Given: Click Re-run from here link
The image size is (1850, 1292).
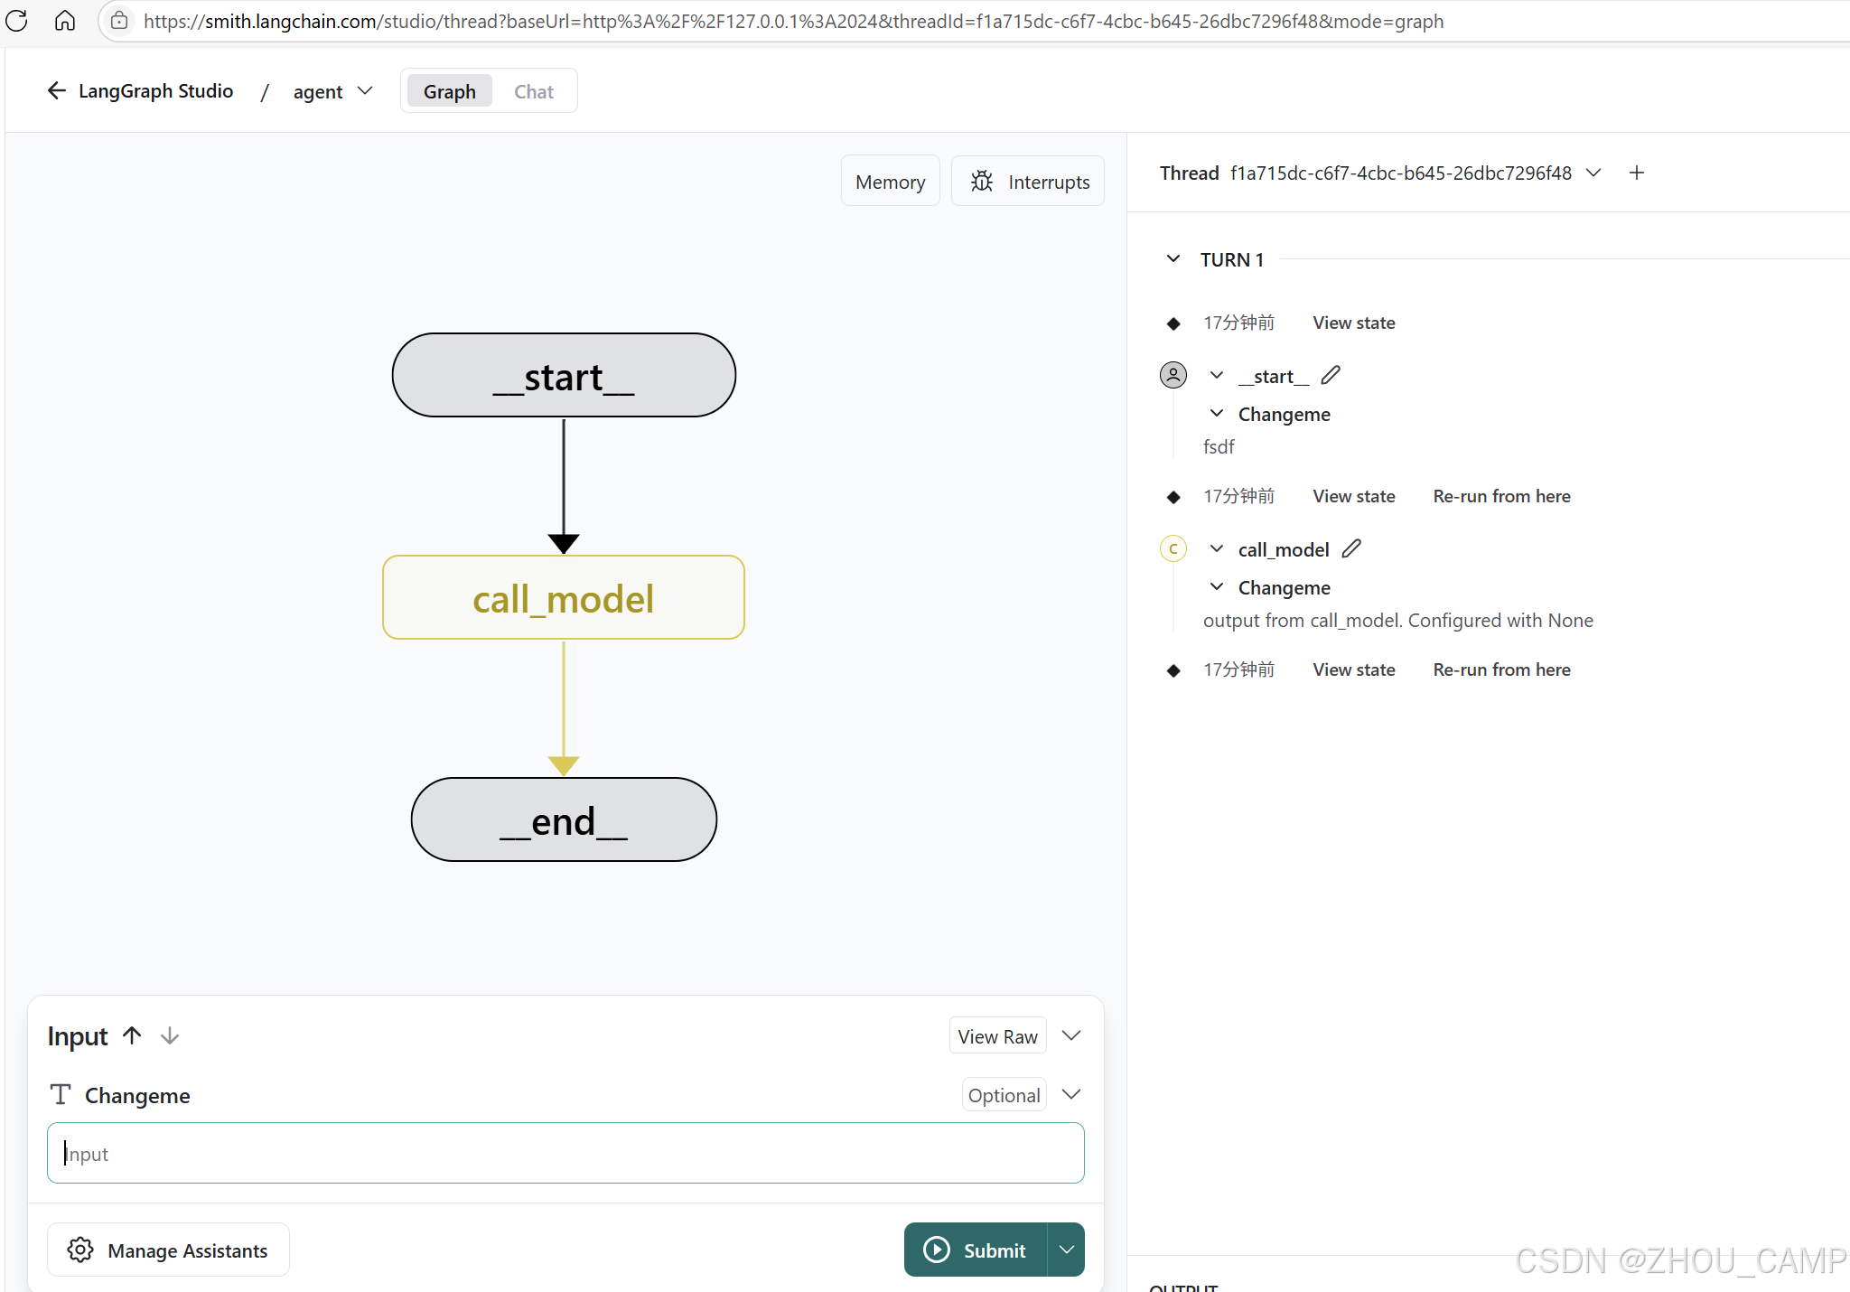Looking at the screenshot, I should (x=1501, y=495).
